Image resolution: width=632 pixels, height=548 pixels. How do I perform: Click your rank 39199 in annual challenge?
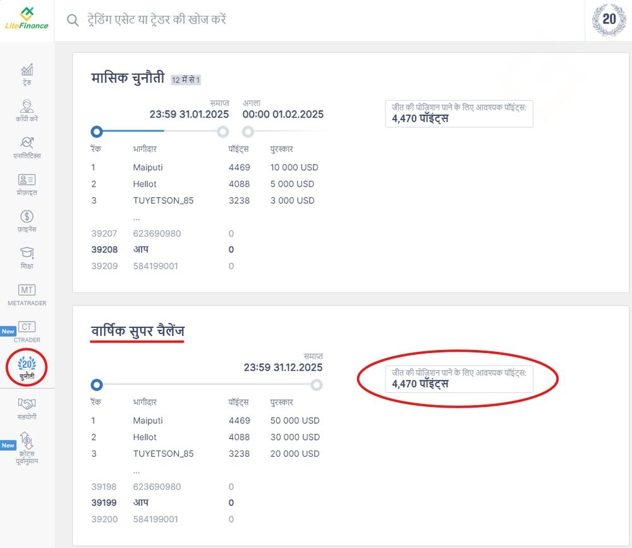click(x=104, y=503)
